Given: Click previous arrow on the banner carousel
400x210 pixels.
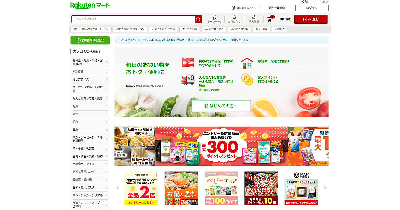Looking at the screenshot, I should coord(159,146).
